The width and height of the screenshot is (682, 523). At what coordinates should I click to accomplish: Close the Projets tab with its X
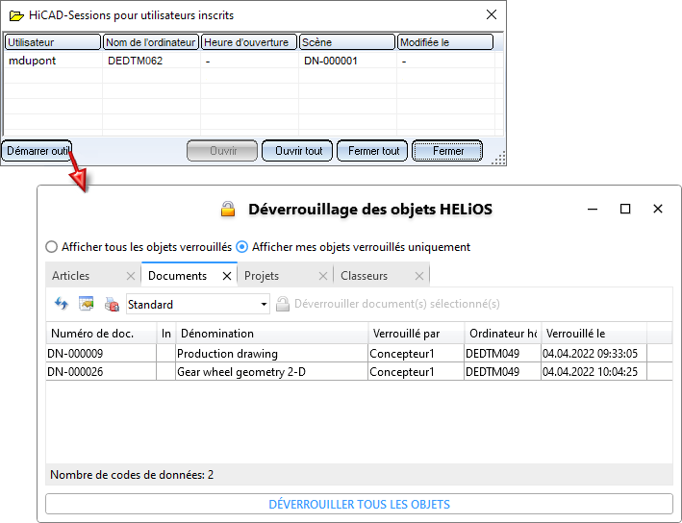click(323, 276)
